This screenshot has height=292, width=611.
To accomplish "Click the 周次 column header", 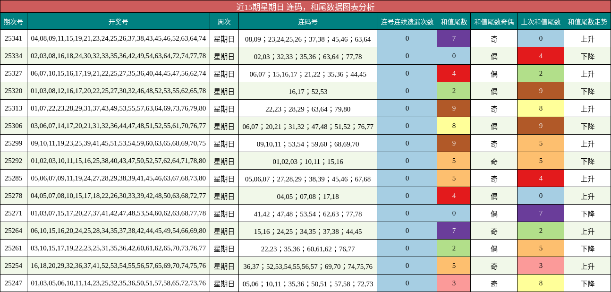I will point(225,21).
